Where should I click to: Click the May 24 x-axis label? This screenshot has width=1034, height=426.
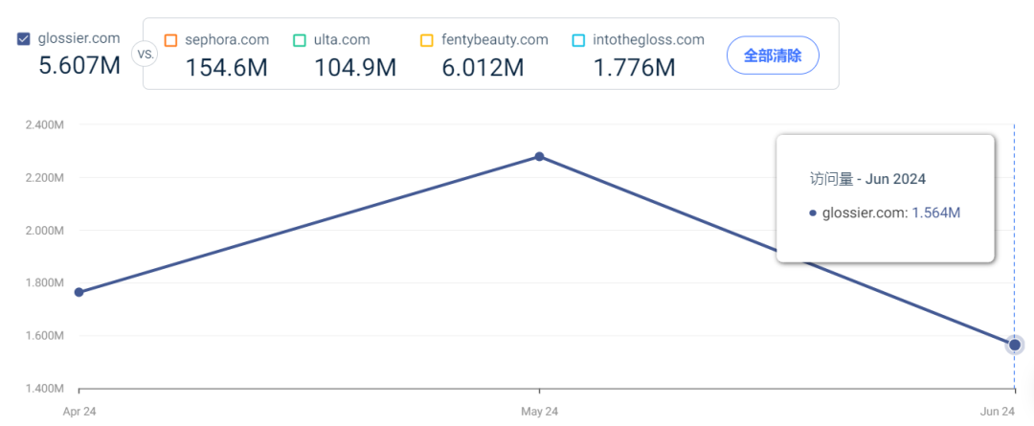(x=539, y=411)
